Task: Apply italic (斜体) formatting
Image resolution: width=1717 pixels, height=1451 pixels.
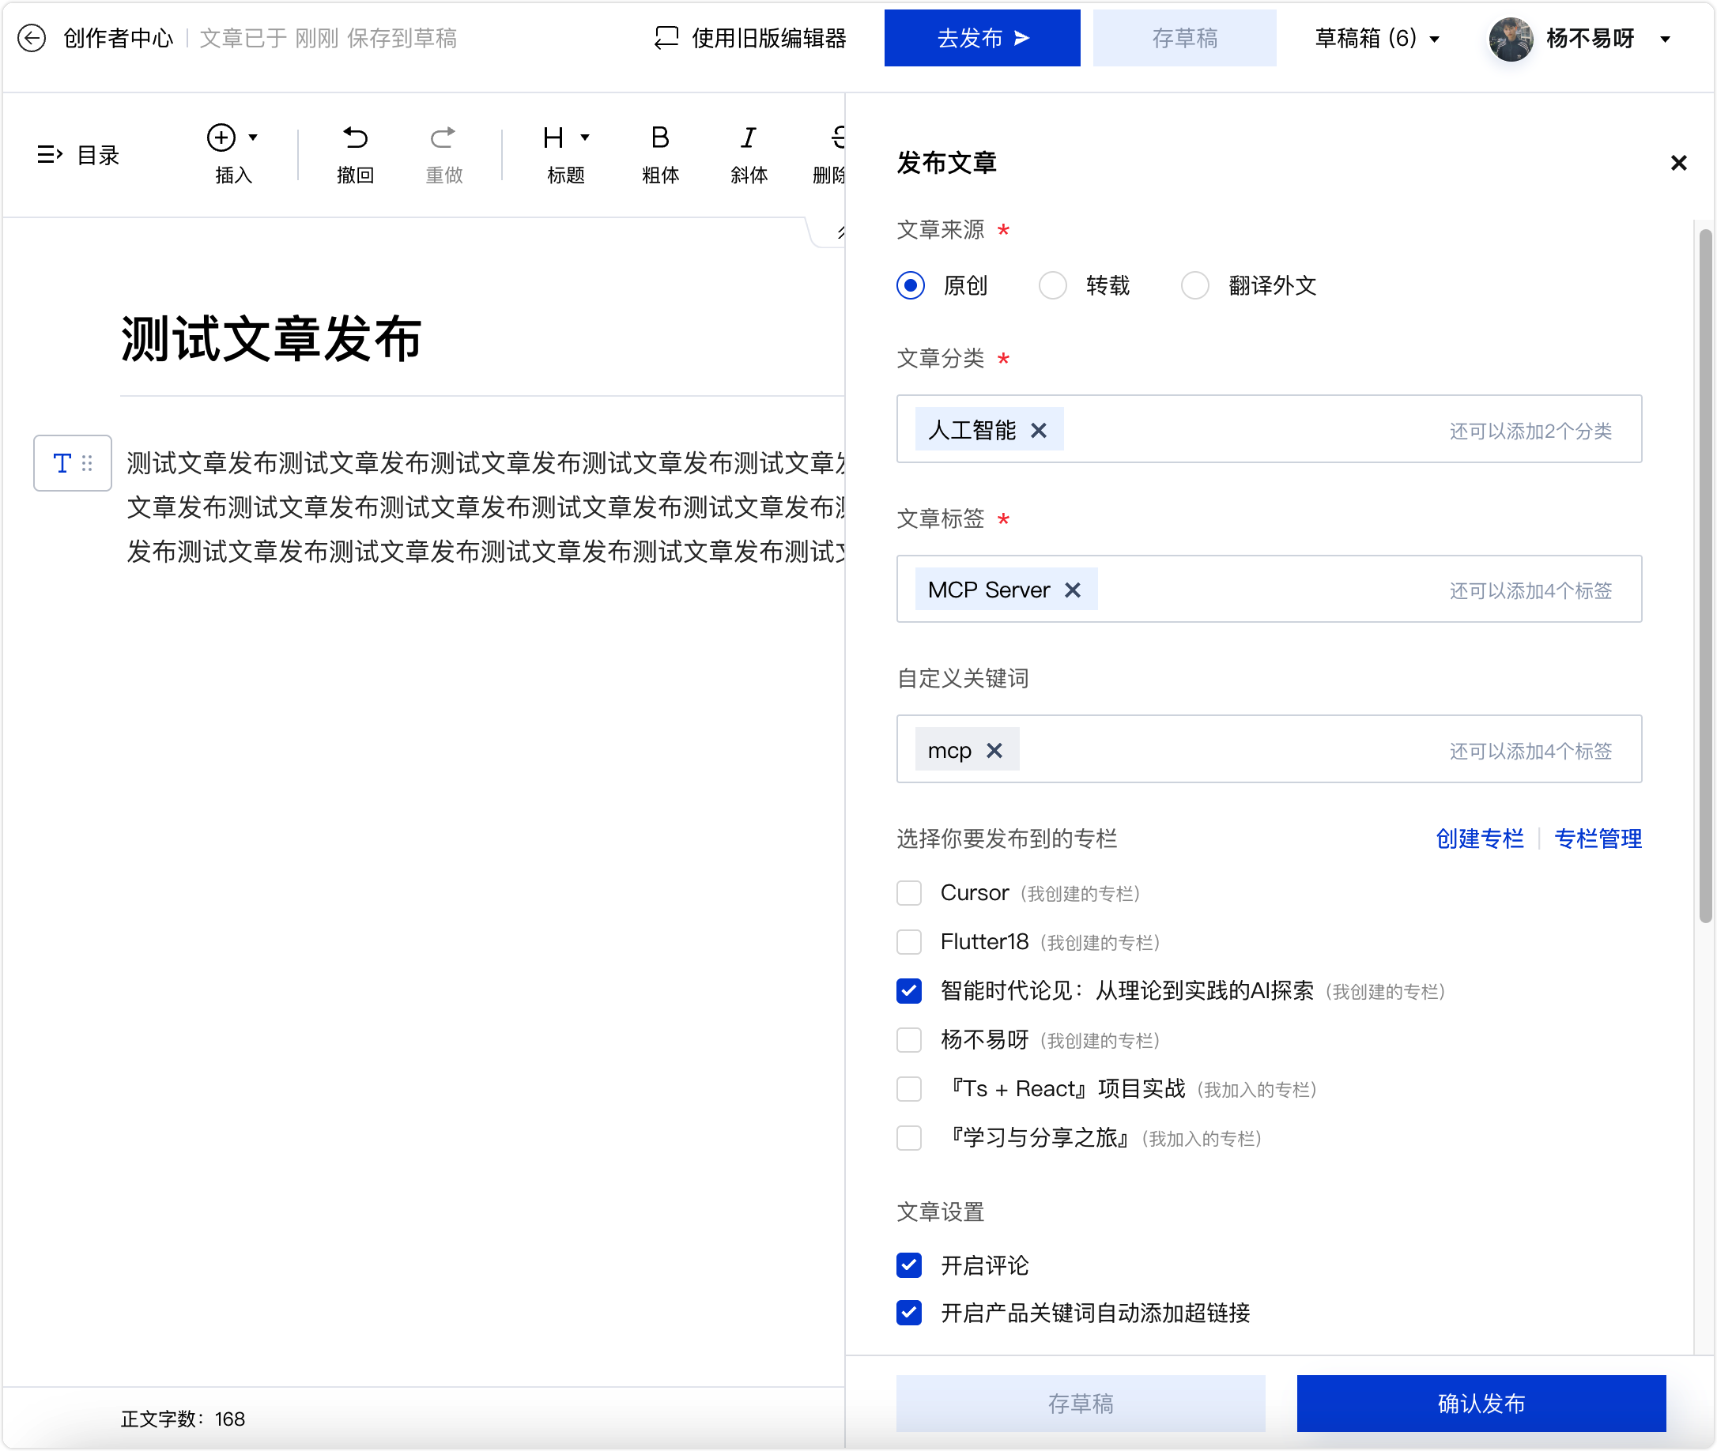Action: click(749, 138)
